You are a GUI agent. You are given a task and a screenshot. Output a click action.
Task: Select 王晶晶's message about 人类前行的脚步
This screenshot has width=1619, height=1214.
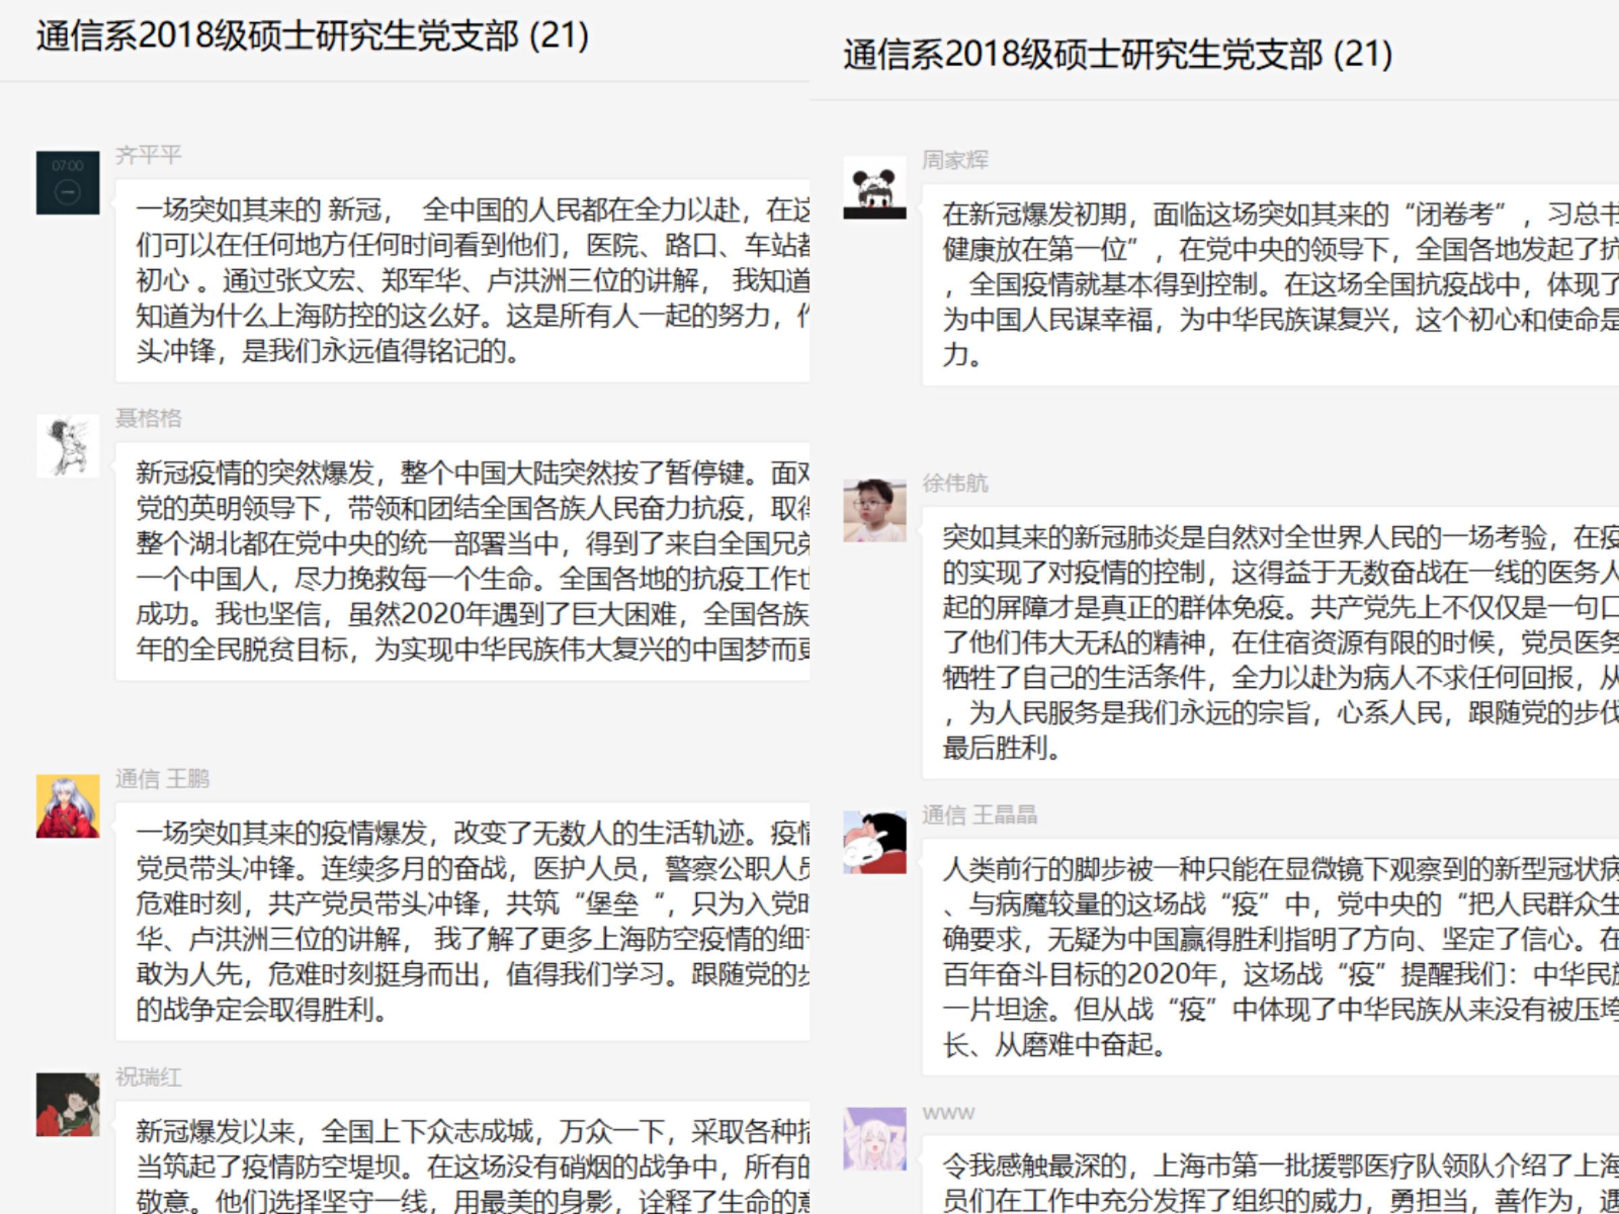click(x=1266, y=956)
